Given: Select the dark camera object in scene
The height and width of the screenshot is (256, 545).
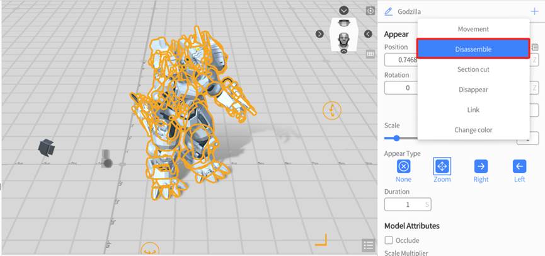Looking at the screenshot, I should pyautogui.click(x=46, y=148).
